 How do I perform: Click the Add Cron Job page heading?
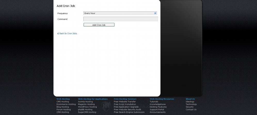click(x=66, y=6)
